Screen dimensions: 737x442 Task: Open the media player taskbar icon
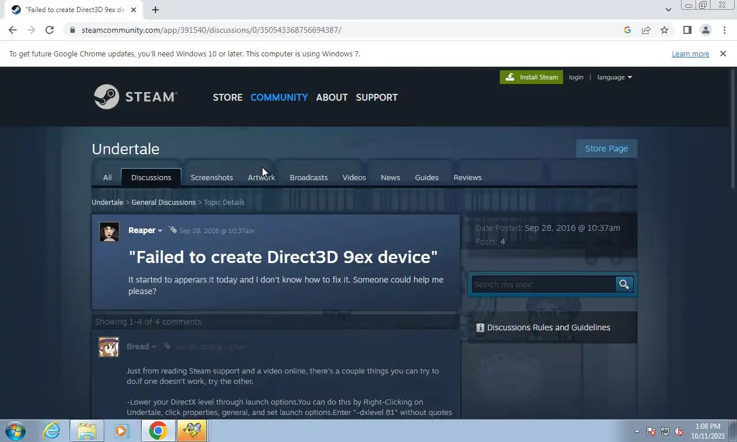(x=121, y=430)
